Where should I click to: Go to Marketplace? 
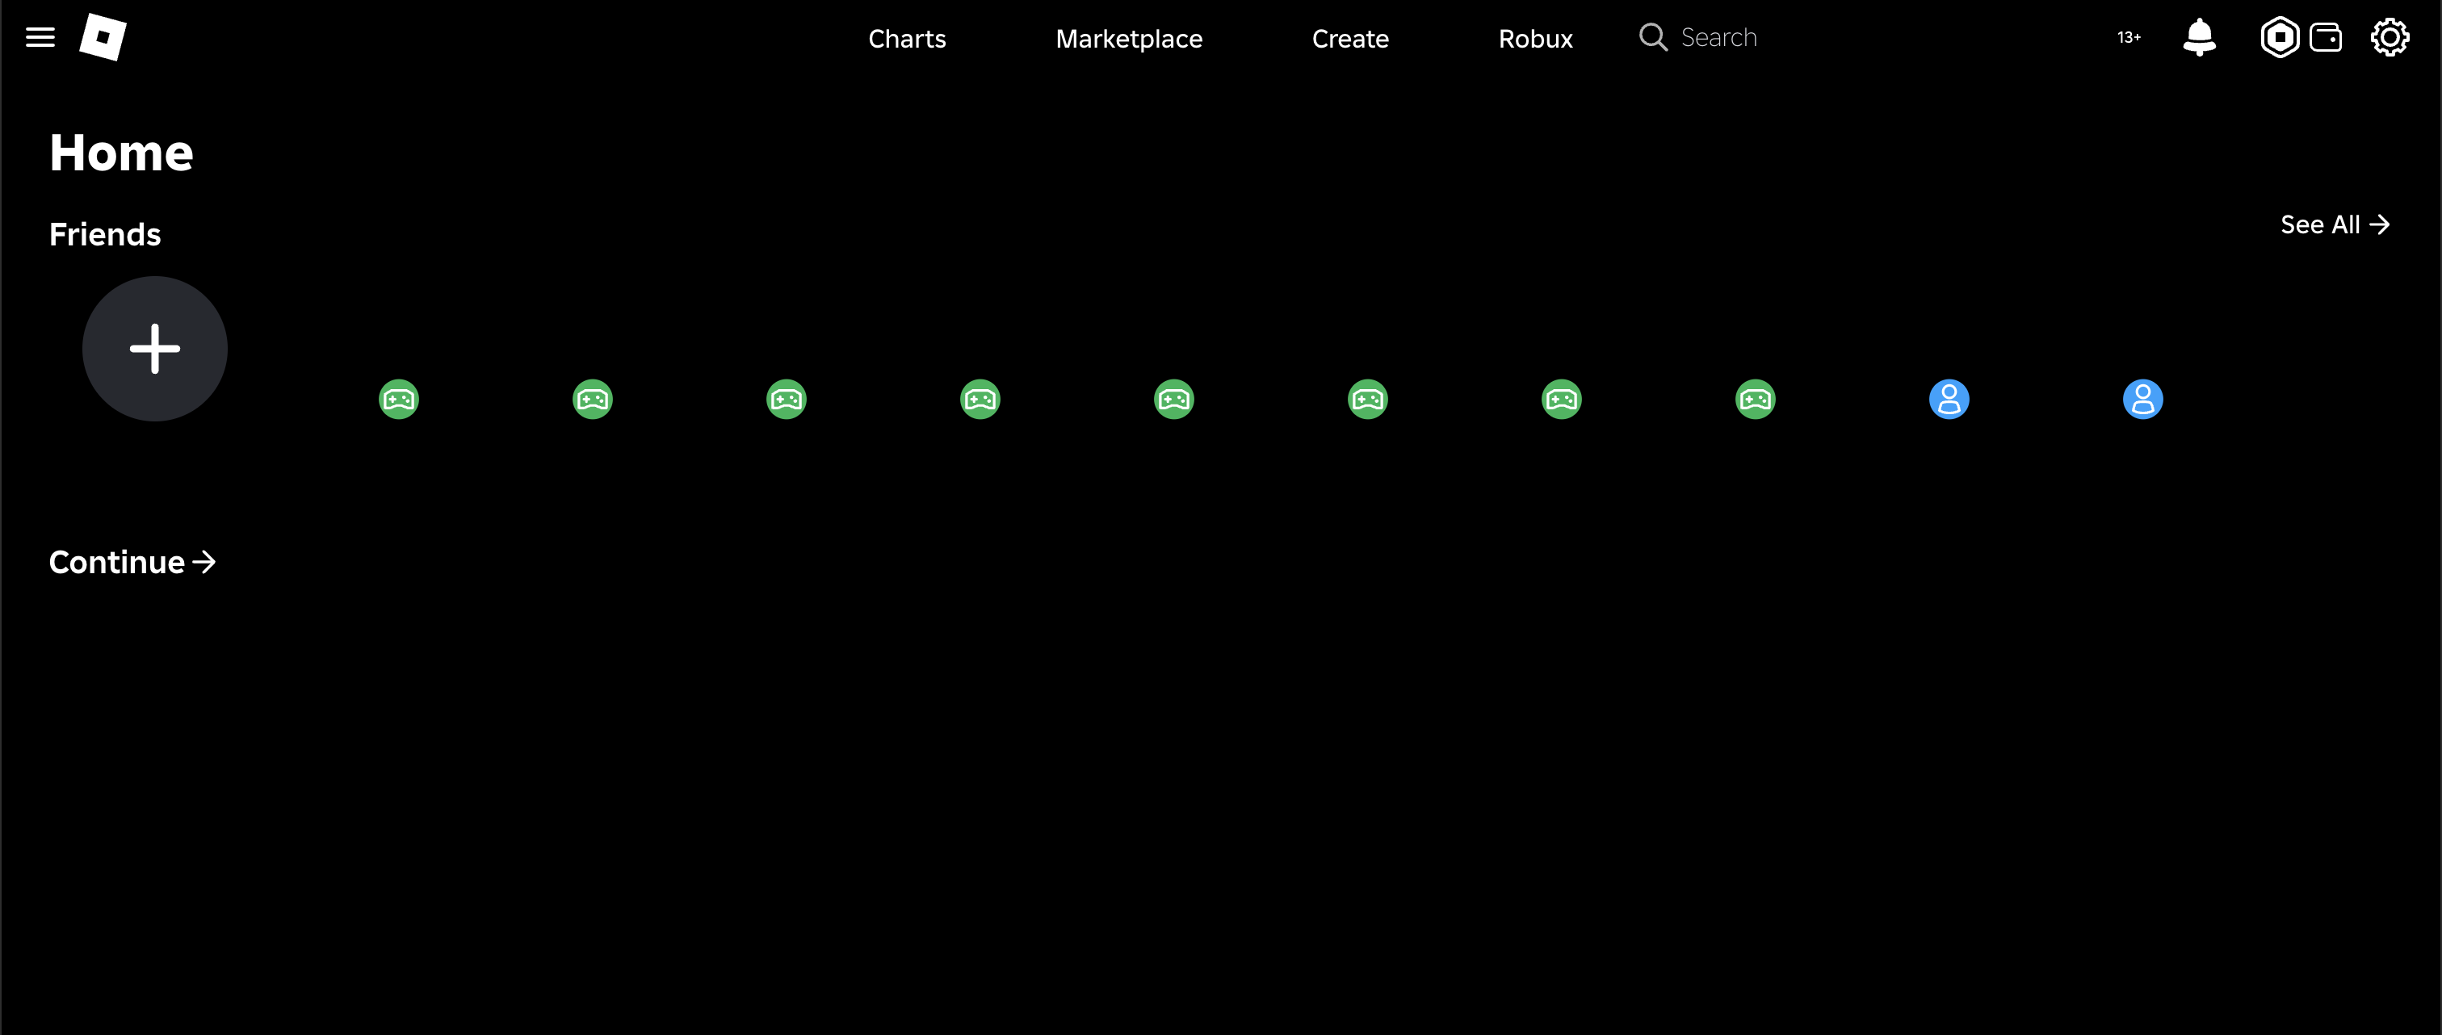pyautogui.click(x=1128, y=39)
